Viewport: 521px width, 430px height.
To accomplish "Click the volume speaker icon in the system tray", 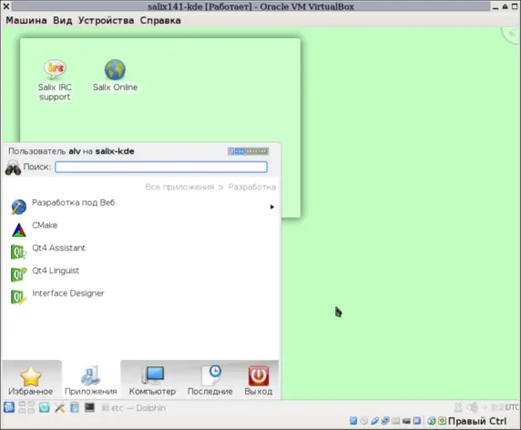I will coord(472,407).
